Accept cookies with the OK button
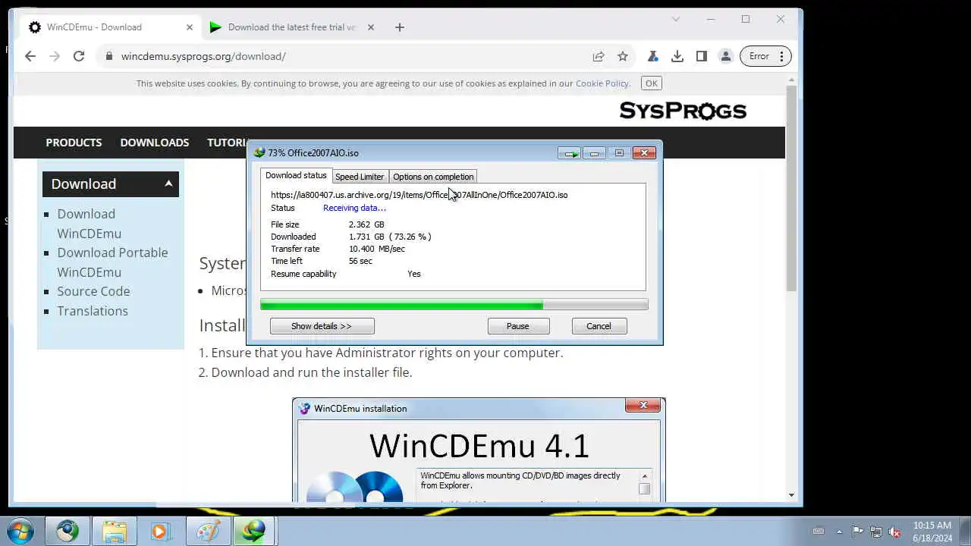This screenshot has width=971, height=546. pos(651,83)
